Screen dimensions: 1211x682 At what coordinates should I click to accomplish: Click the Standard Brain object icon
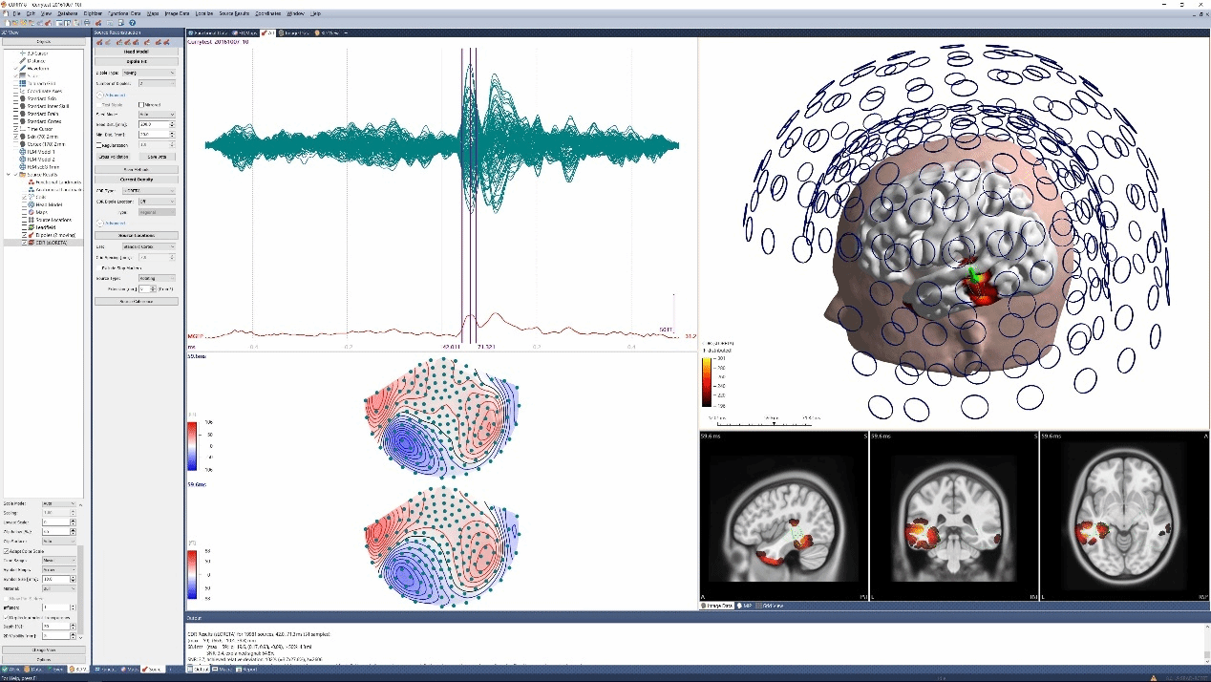tap(22, 114)
